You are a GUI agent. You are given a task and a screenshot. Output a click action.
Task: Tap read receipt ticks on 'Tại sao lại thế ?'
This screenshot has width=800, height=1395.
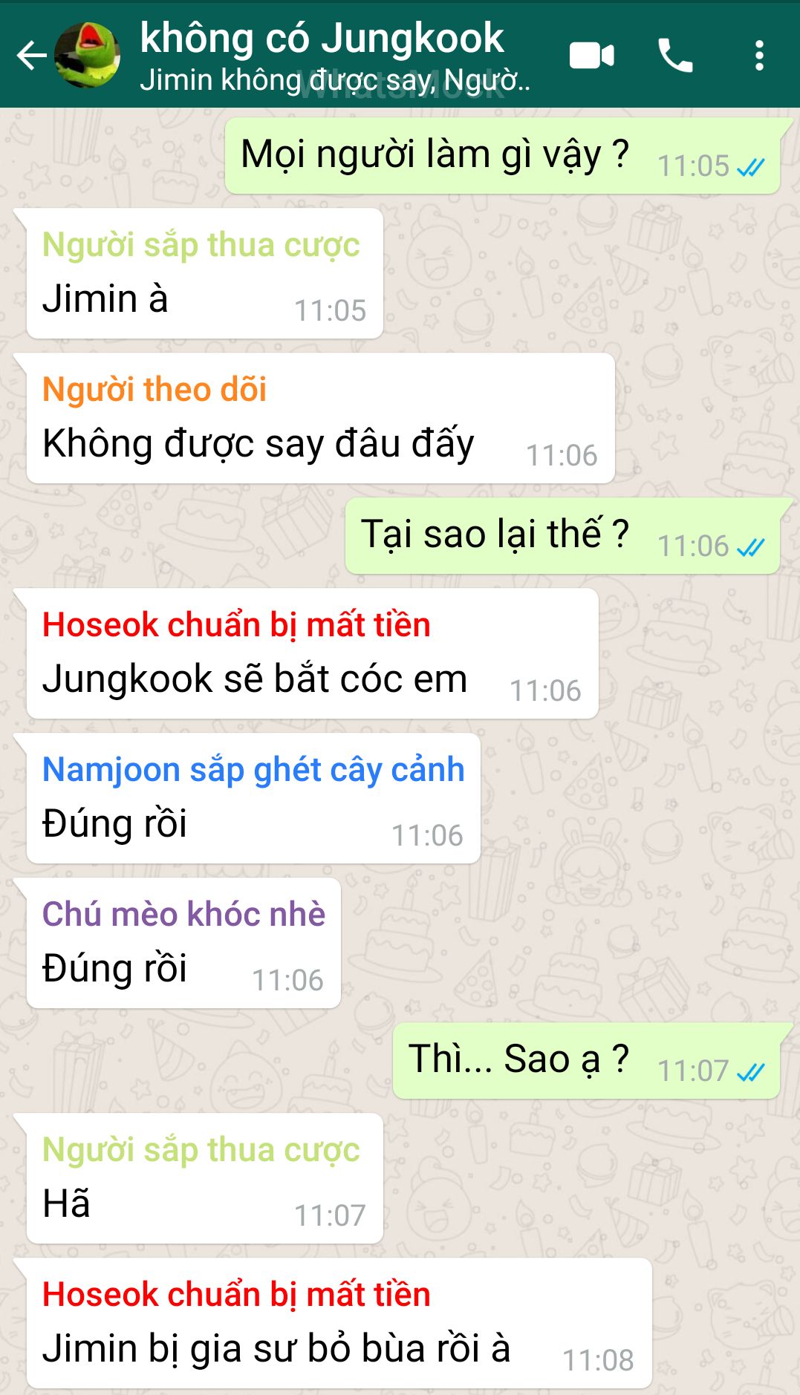(750, 548)
